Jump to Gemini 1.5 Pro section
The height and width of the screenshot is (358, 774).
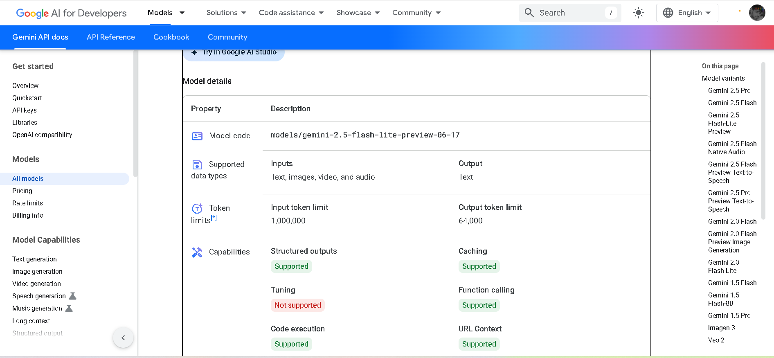click(x=729, y=315)
